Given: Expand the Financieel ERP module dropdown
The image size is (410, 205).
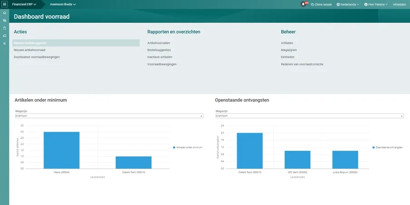Looking at the screenshot, I should pos(24,5).
